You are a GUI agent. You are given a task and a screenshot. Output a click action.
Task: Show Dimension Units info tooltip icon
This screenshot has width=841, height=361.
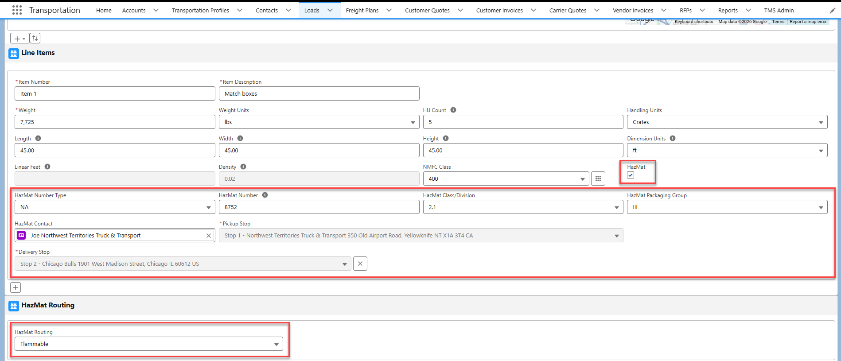(x=673, y=138)
